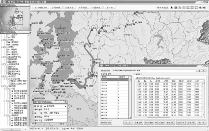Click the layer tree vertical scrollbar
Screen dimensions: 209x131
(28, 81)
